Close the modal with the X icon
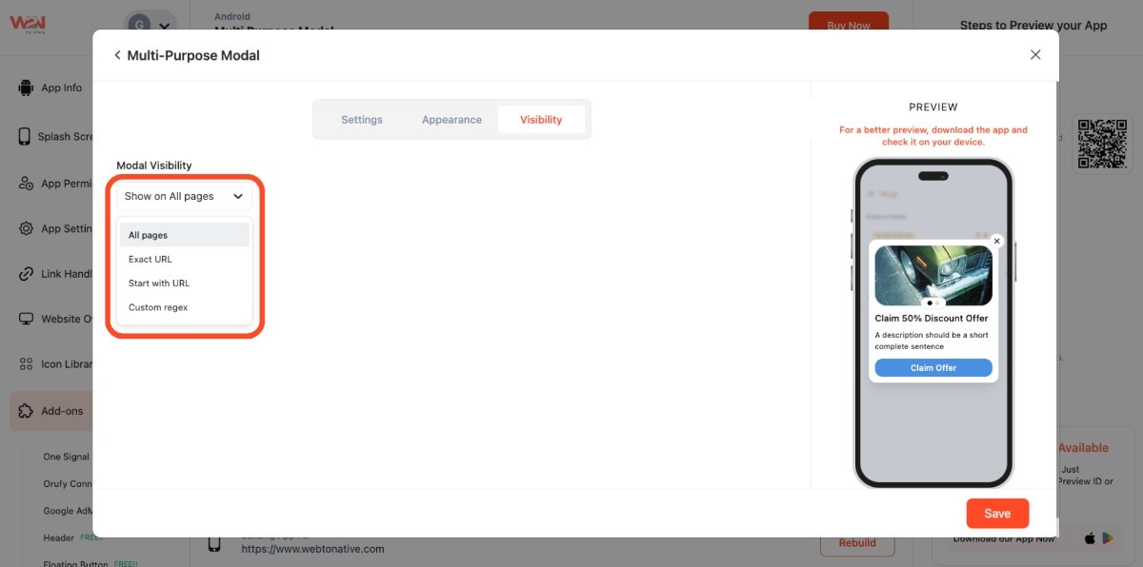The height and width of the screenshot is (567, 1143). click(x=1035, y=55)
